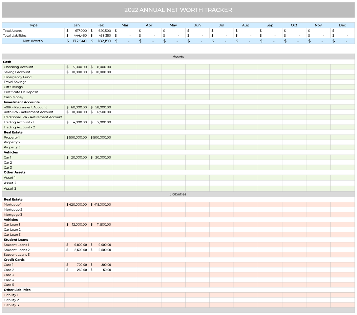357x315 pixels.
Task: Select the Property 1 label
Action: point(12,138)
